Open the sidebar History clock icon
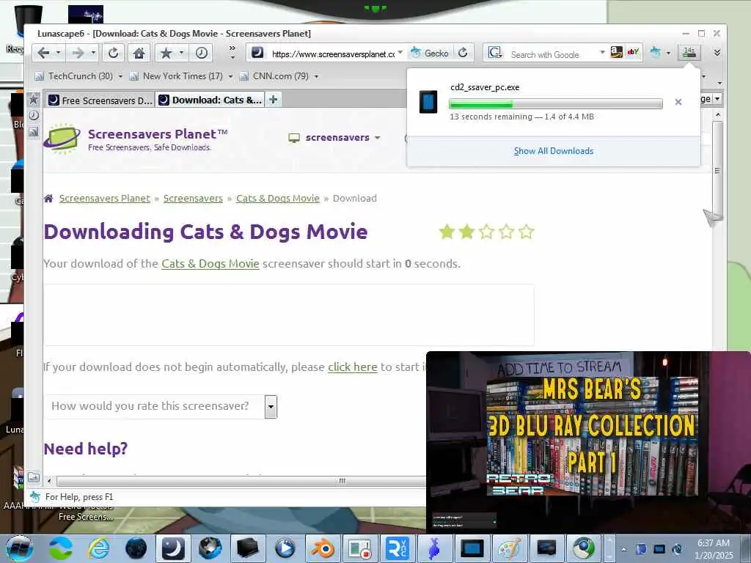The height and width of the screenshot is (563, 751). 34,115
